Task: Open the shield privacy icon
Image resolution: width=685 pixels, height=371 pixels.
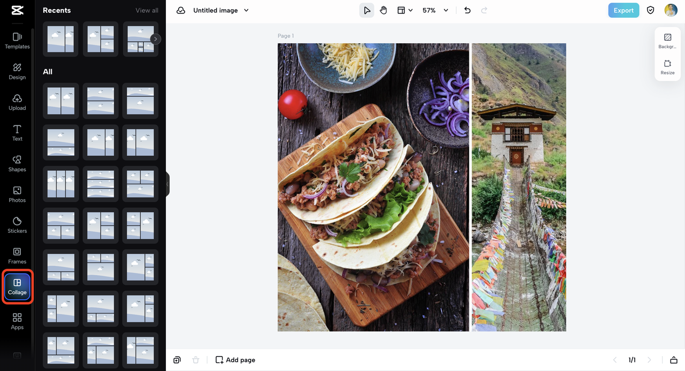Action: pos(651,10)
